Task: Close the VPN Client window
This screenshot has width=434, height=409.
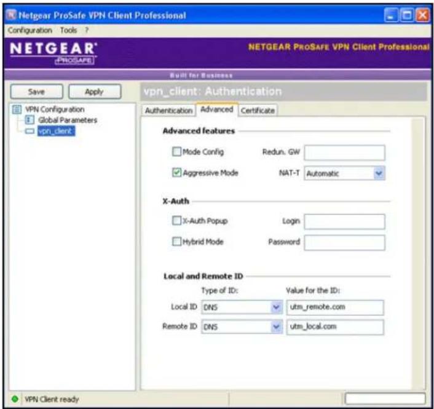Action: tap(423, 15)
